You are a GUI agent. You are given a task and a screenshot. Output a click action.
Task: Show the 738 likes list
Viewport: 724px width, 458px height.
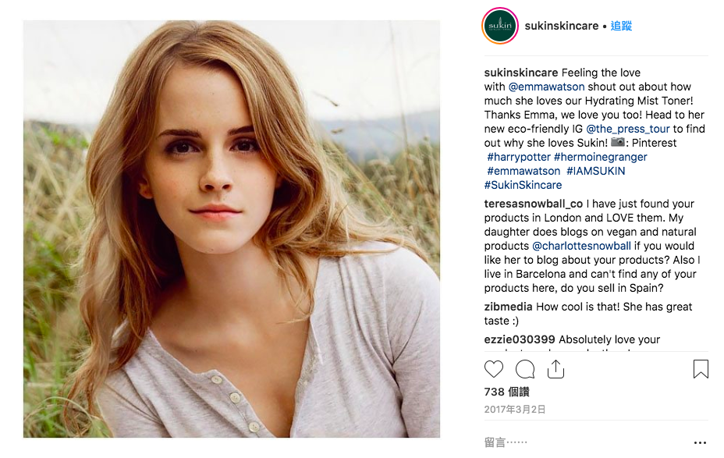click(x=507, y=392)
